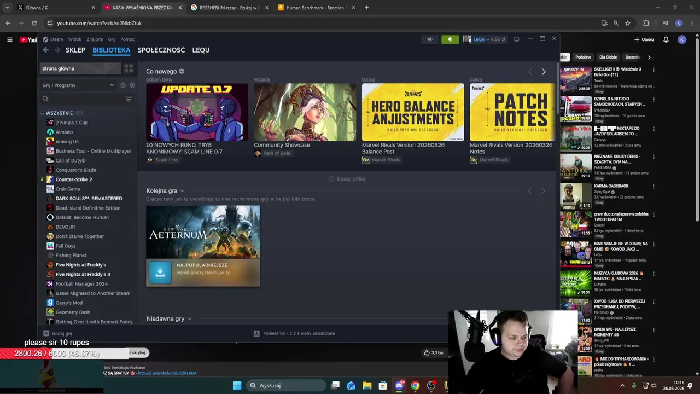Open the Znajomi menu
Image resolution: width=700 pixels, height=394 pixels.
click(x=95, y=39)
